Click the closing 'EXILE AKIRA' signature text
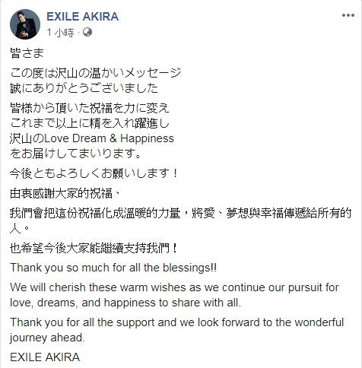The width and height of the screenshot is (362, 368). [x=45, y=357]
